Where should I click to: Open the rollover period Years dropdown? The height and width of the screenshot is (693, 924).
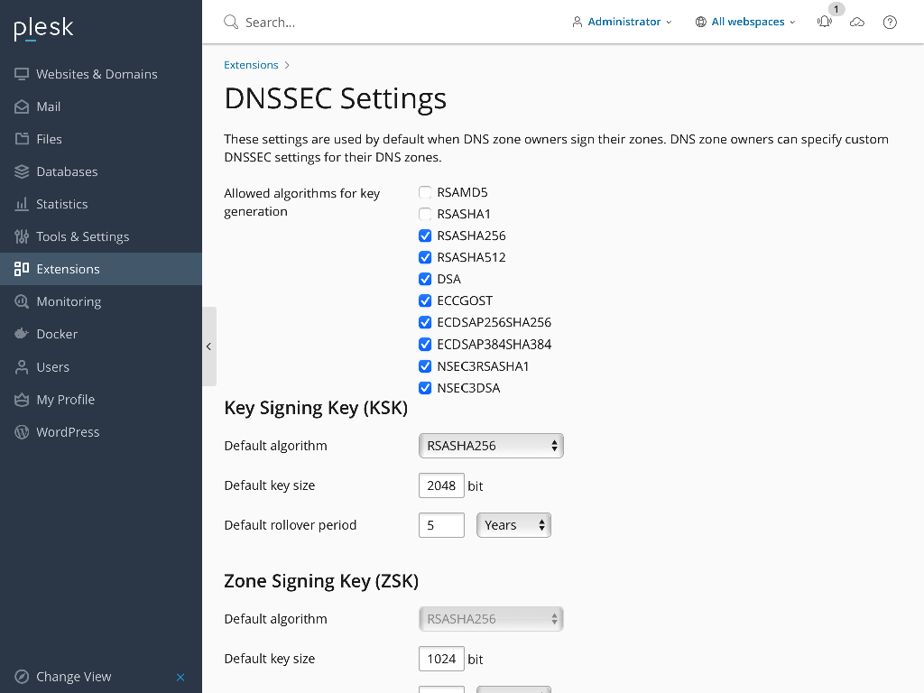point(513,524)
